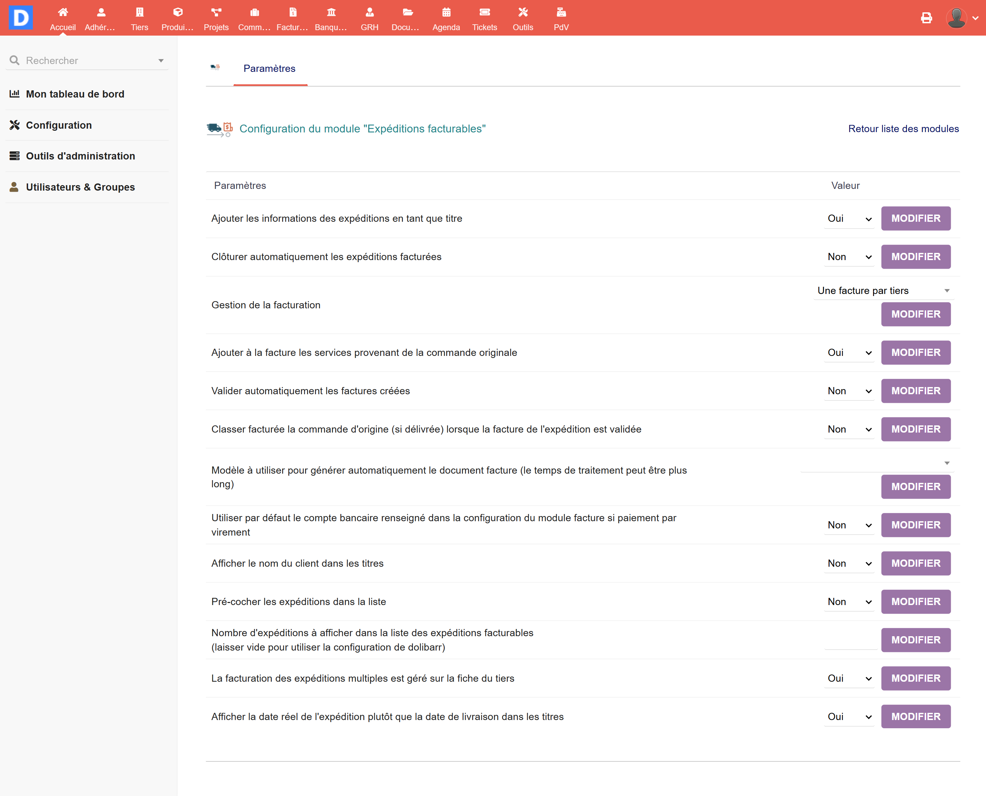Open the Oui/Non select for Pré-cocher les expéditions
Viewport: 986px width, 796px height.
(x=849, y=602)
